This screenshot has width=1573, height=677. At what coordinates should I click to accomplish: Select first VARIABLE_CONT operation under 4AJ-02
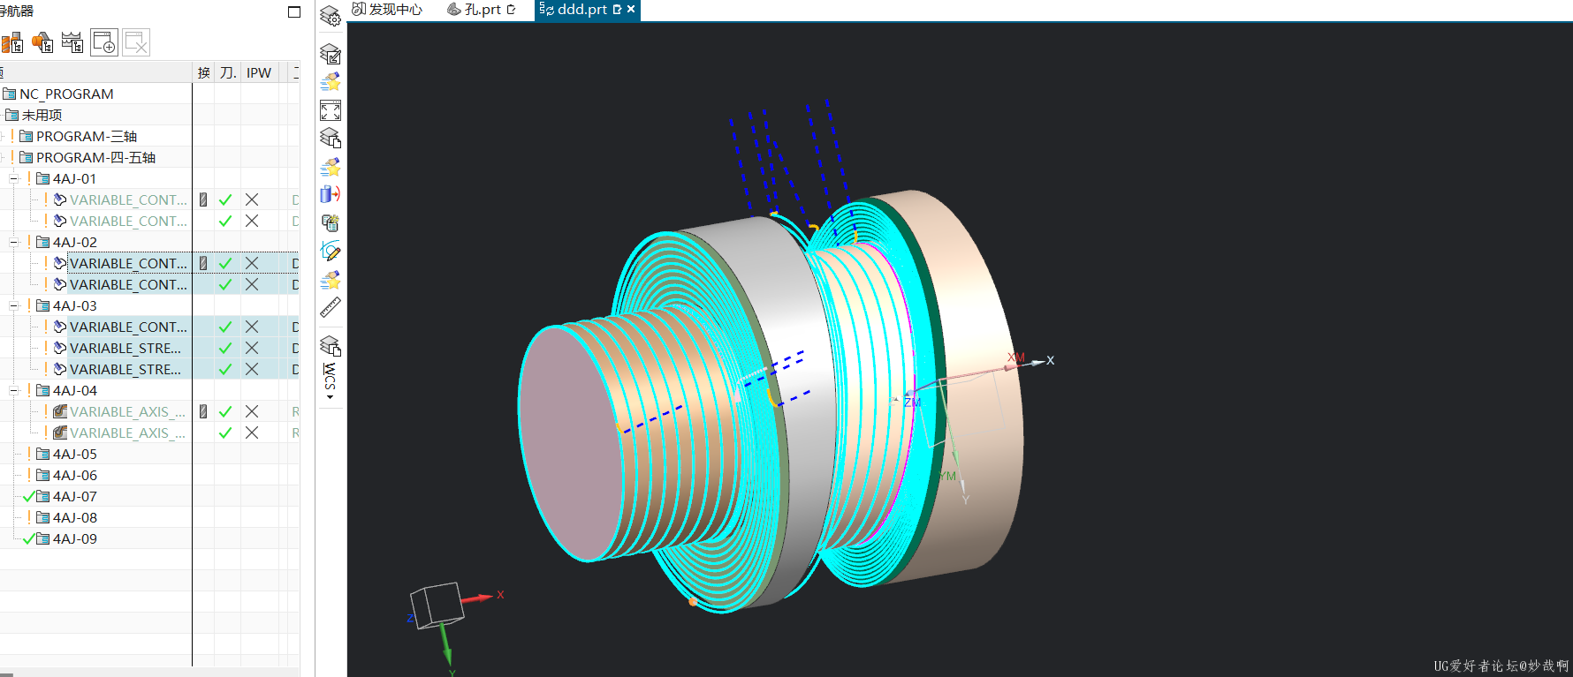point(128,263)
